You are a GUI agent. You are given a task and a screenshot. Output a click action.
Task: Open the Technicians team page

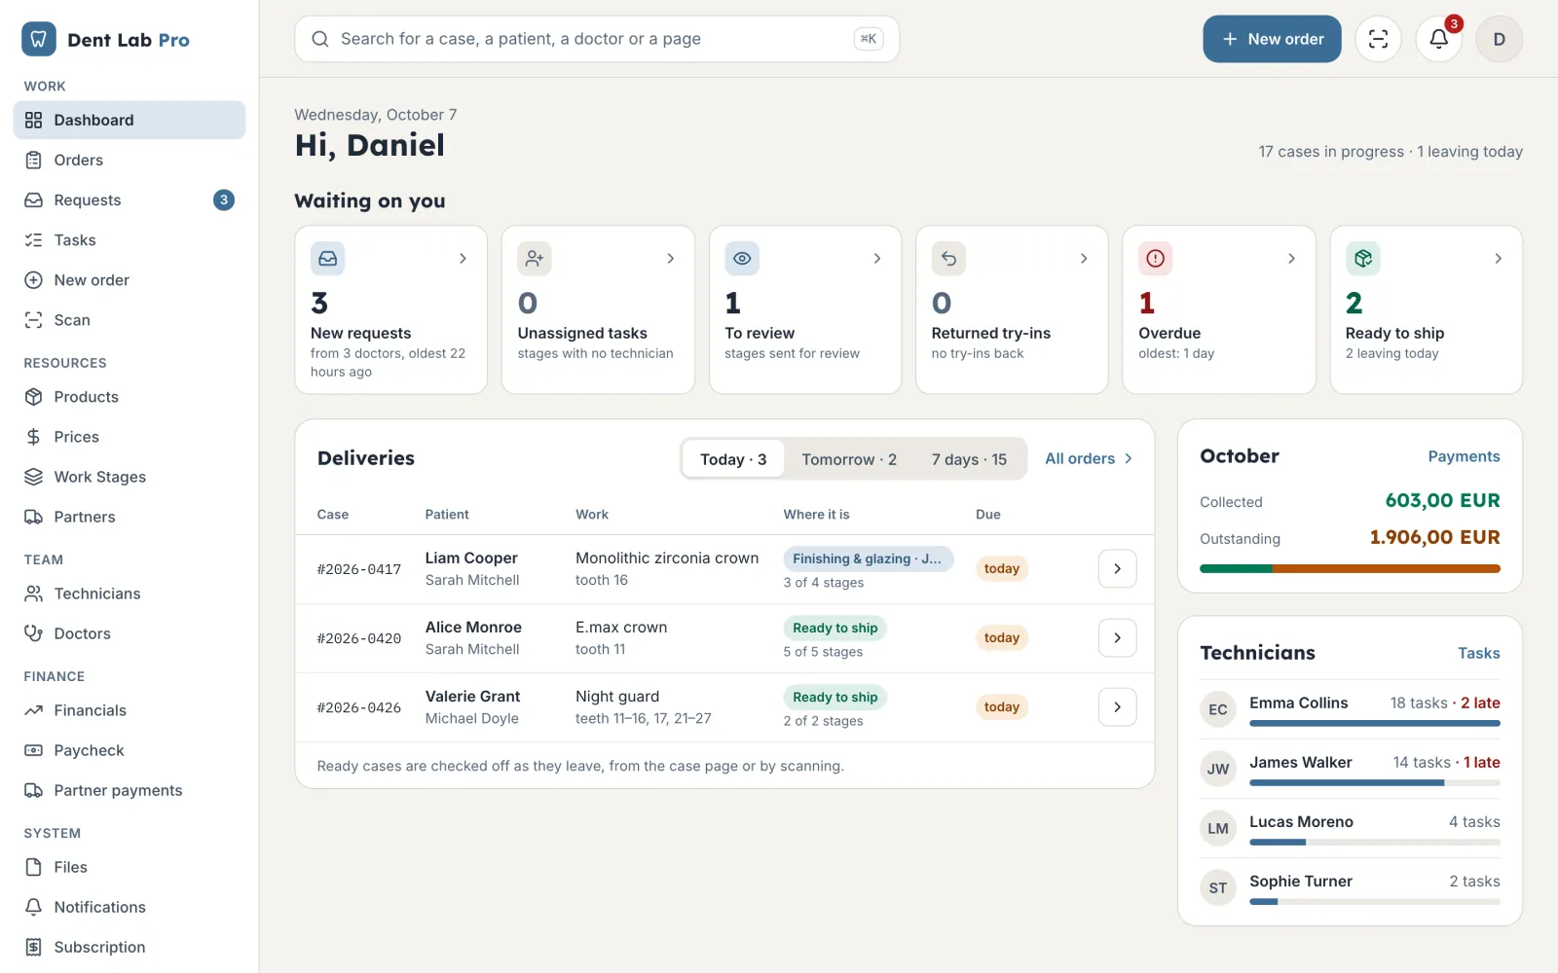(x=130, y=593)
